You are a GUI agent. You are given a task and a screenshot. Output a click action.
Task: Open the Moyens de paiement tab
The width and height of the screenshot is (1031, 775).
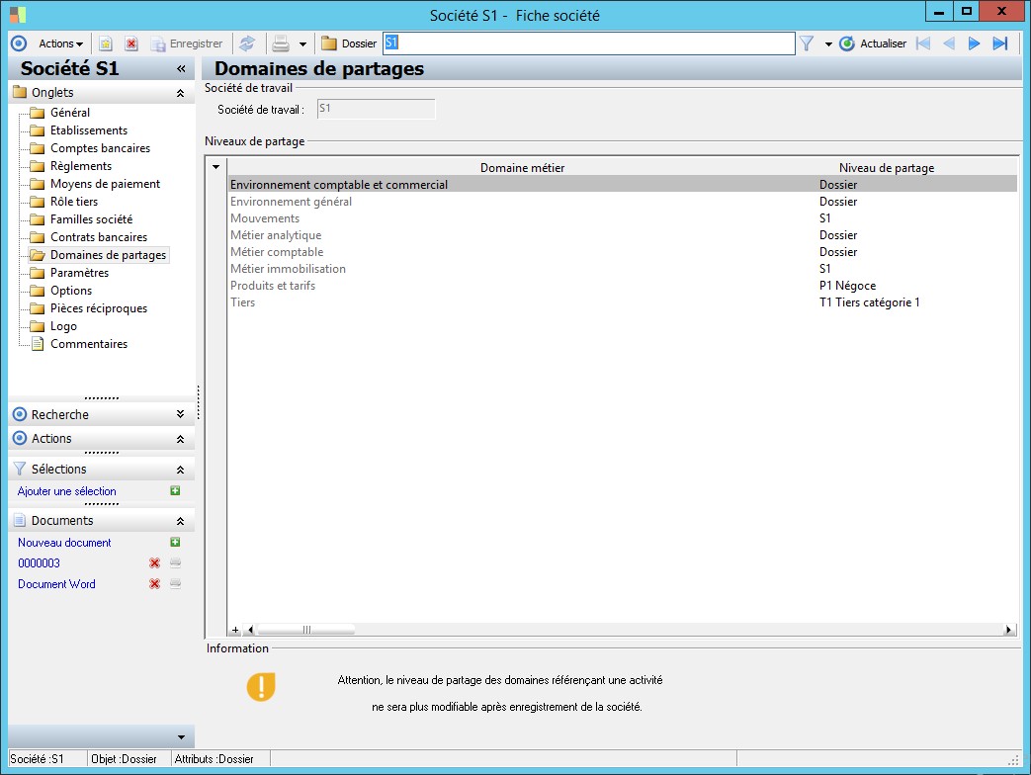105,184
